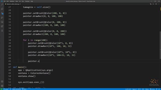The width and height of the screenshot is (161, 90).
Task: Click line number 42 in the gutter
Action: pyautogui.click(x=10, y=52)
